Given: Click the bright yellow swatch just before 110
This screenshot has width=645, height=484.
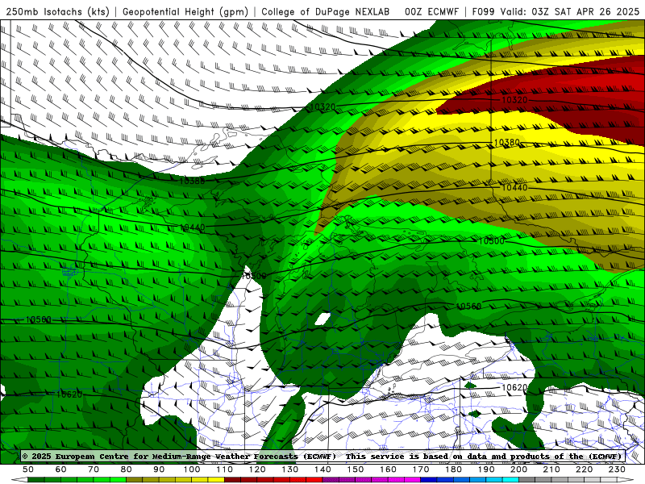Looking at the screenshot, I should 216,480.
